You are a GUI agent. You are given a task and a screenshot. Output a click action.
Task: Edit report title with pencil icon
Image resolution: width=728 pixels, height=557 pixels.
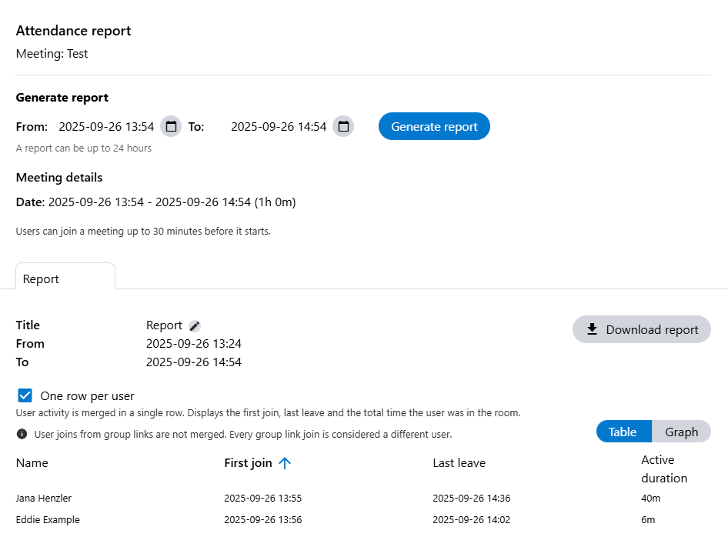coord(195,326)
